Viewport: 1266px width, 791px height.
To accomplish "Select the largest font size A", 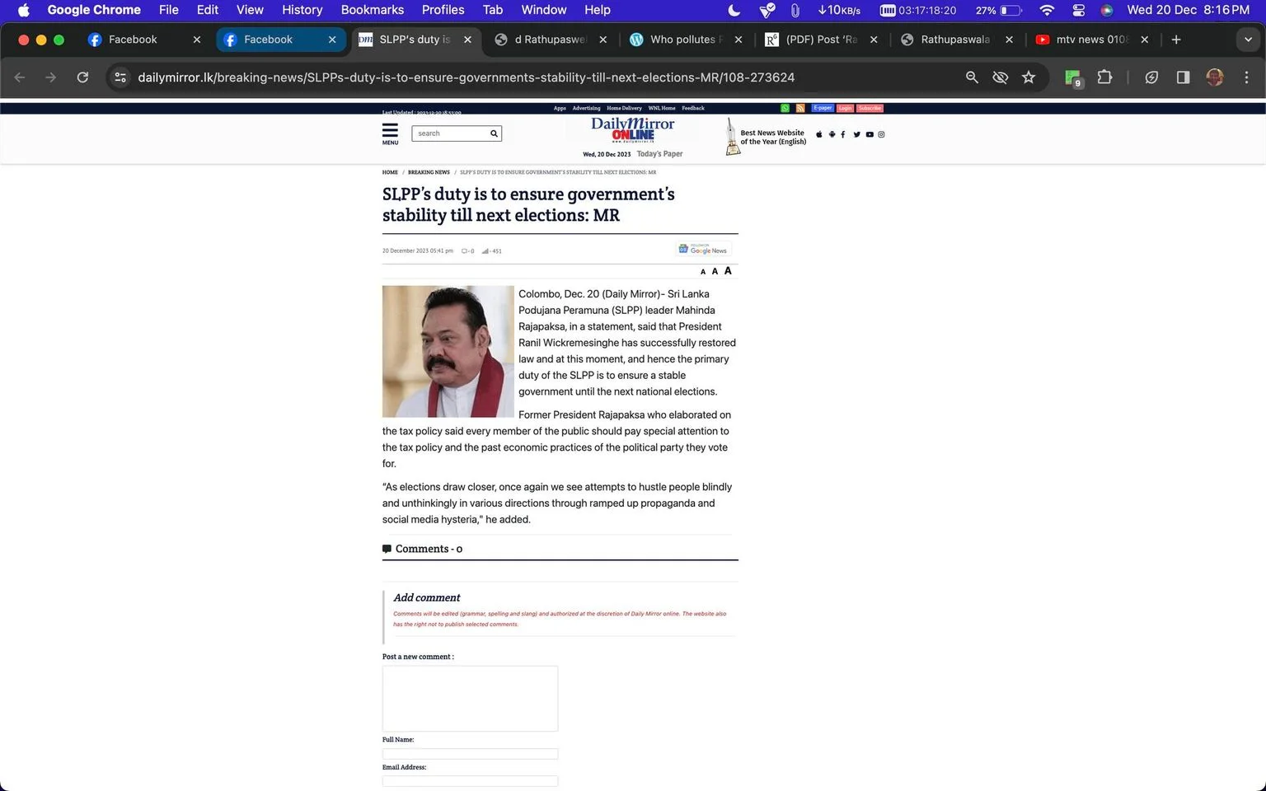I will pyautogui.click(x=728, y=270).
